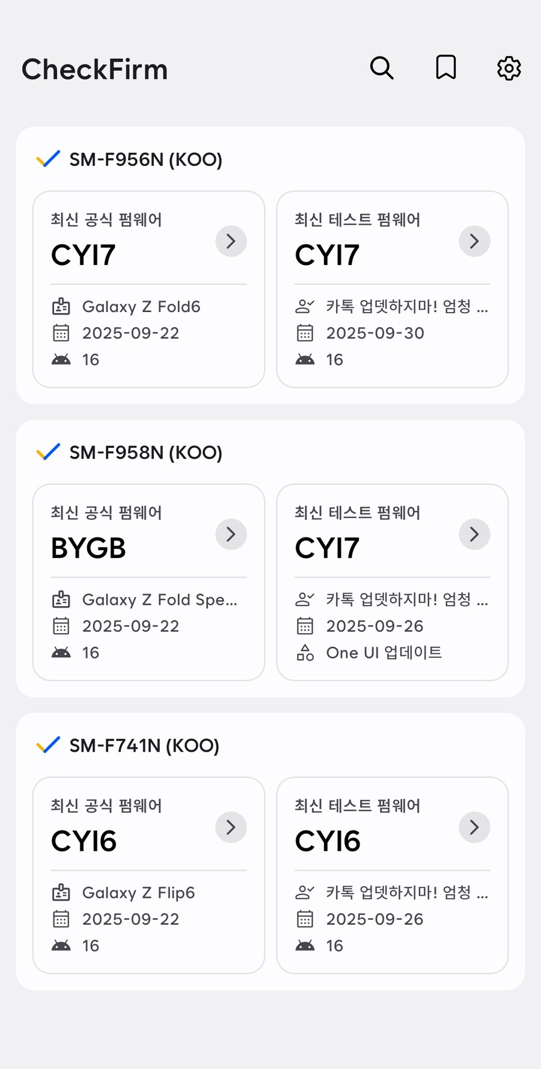541x1069 pixels.
Task: Toggle checkmark next to SM-F958N (KOO)
Action: [x=48, y=452]
